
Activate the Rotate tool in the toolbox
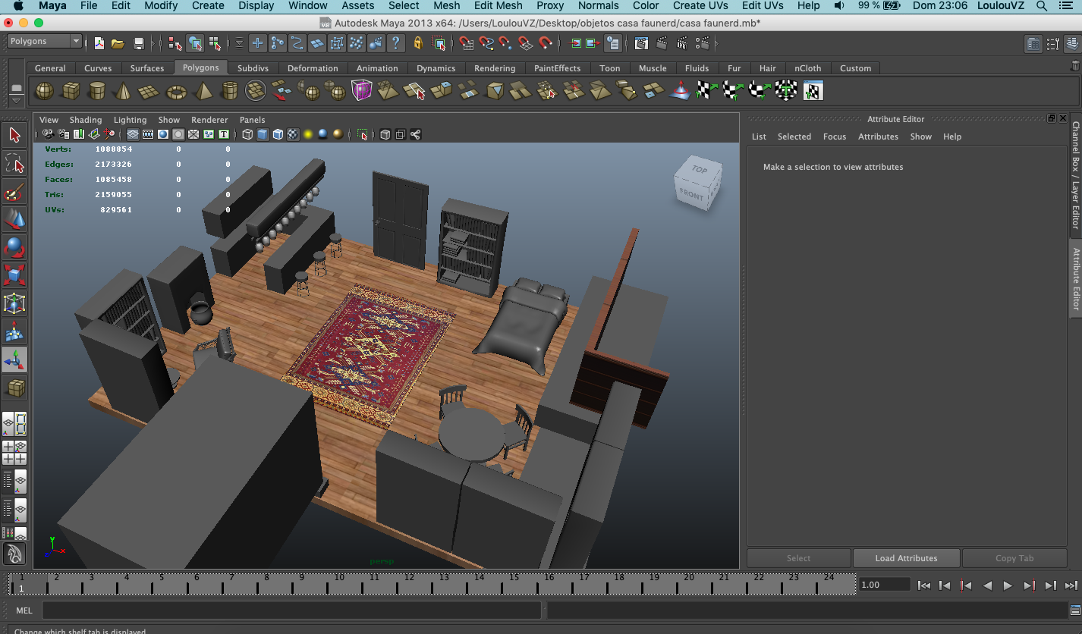click(14, 247)
